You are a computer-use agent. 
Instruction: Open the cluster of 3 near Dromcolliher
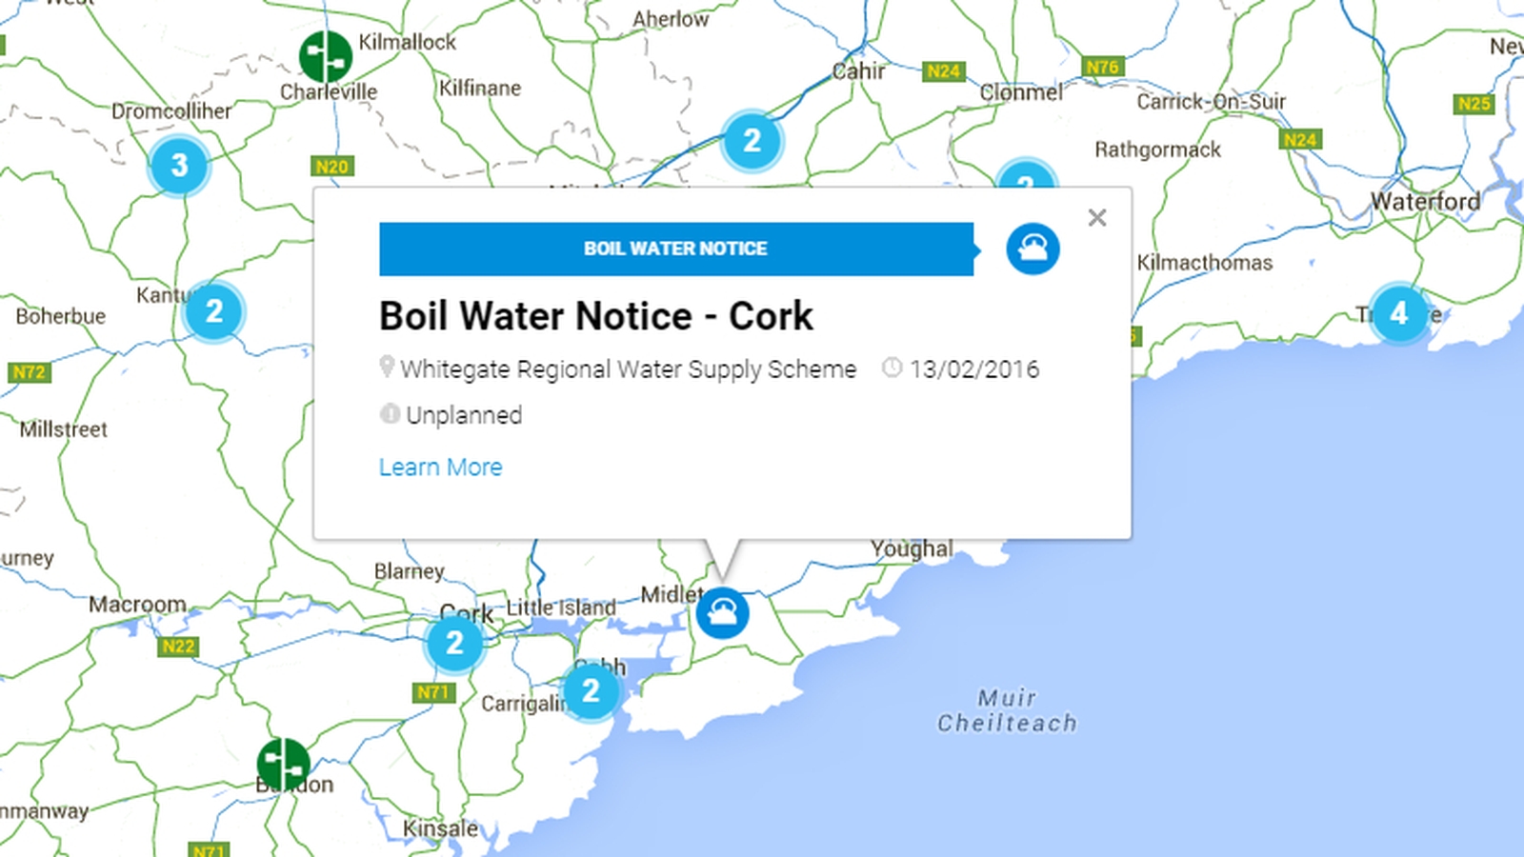click(x=178, y=166)
